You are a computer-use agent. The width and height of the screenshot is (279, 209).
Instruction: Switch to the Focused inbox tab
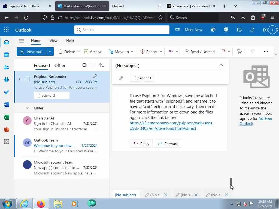pos(42,65)
